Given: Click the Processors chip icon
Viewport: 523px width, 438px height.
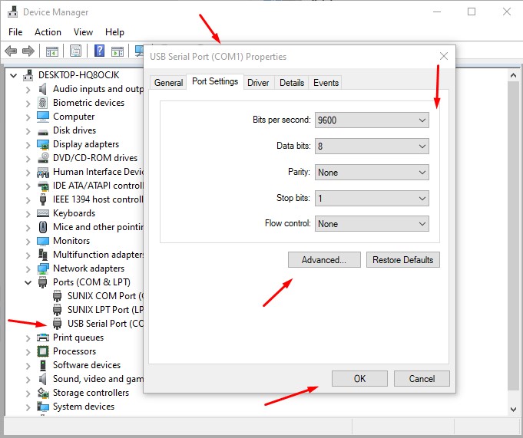Looking at the screenshot, I should (43, 351).
